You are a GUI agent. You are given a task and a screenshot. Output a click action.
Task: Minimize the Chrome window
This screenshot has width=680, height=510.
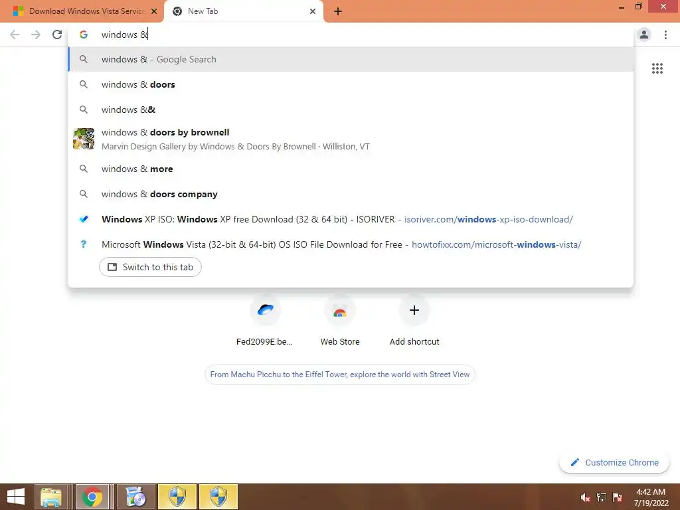click(x=622, y=7)
